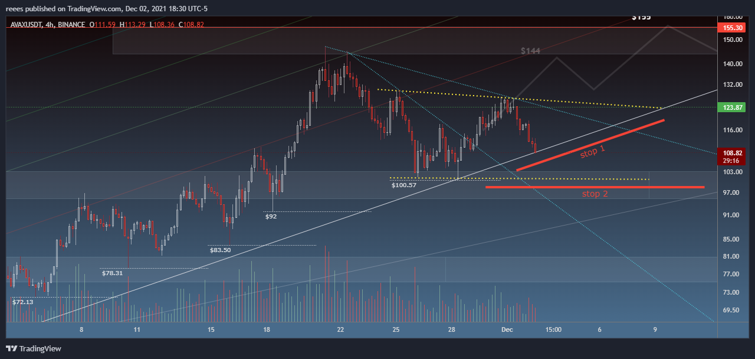Viewport: 755px width, 359px height.
Task: Click date 25 on the time axis
Action: coord(396,329)
